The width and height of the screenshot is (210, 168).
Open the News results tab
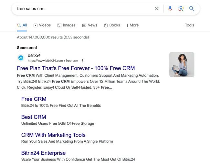click(x=89, y=25)
